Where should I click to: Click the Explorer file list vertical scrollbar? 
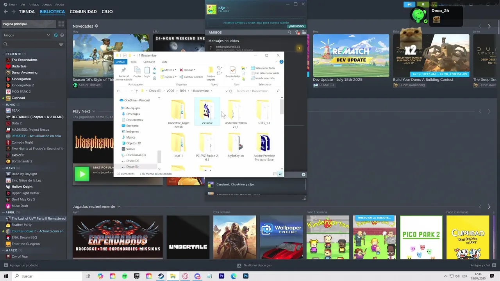click(x=282, y=107)
